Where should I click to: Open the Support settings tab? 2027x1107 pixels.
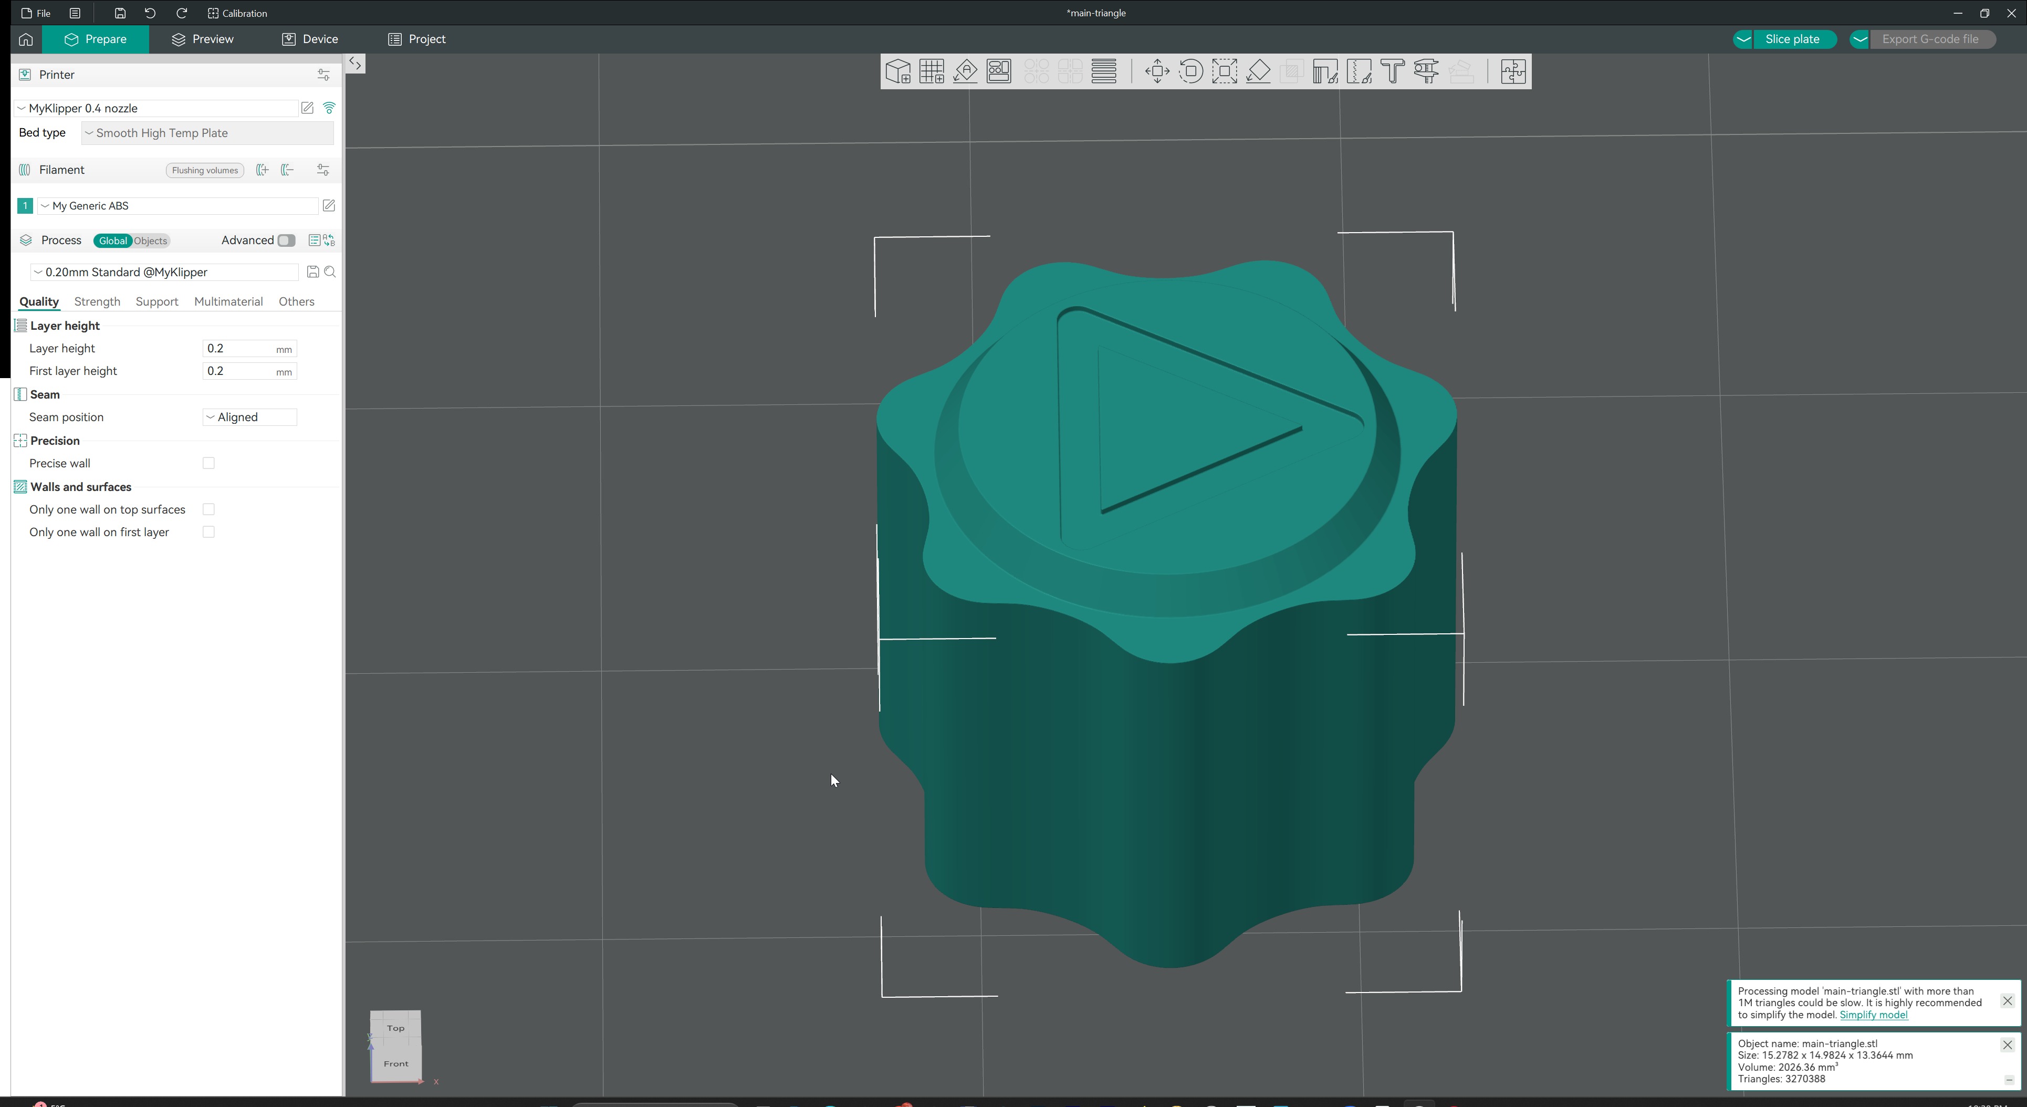[156, 301]
